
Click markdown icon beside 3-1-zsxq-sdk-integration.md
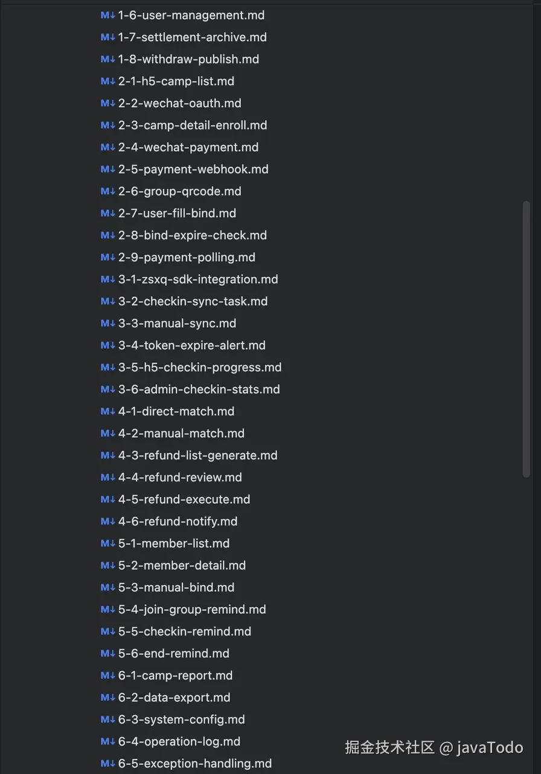pyautogui.click(x=107, y=279)
